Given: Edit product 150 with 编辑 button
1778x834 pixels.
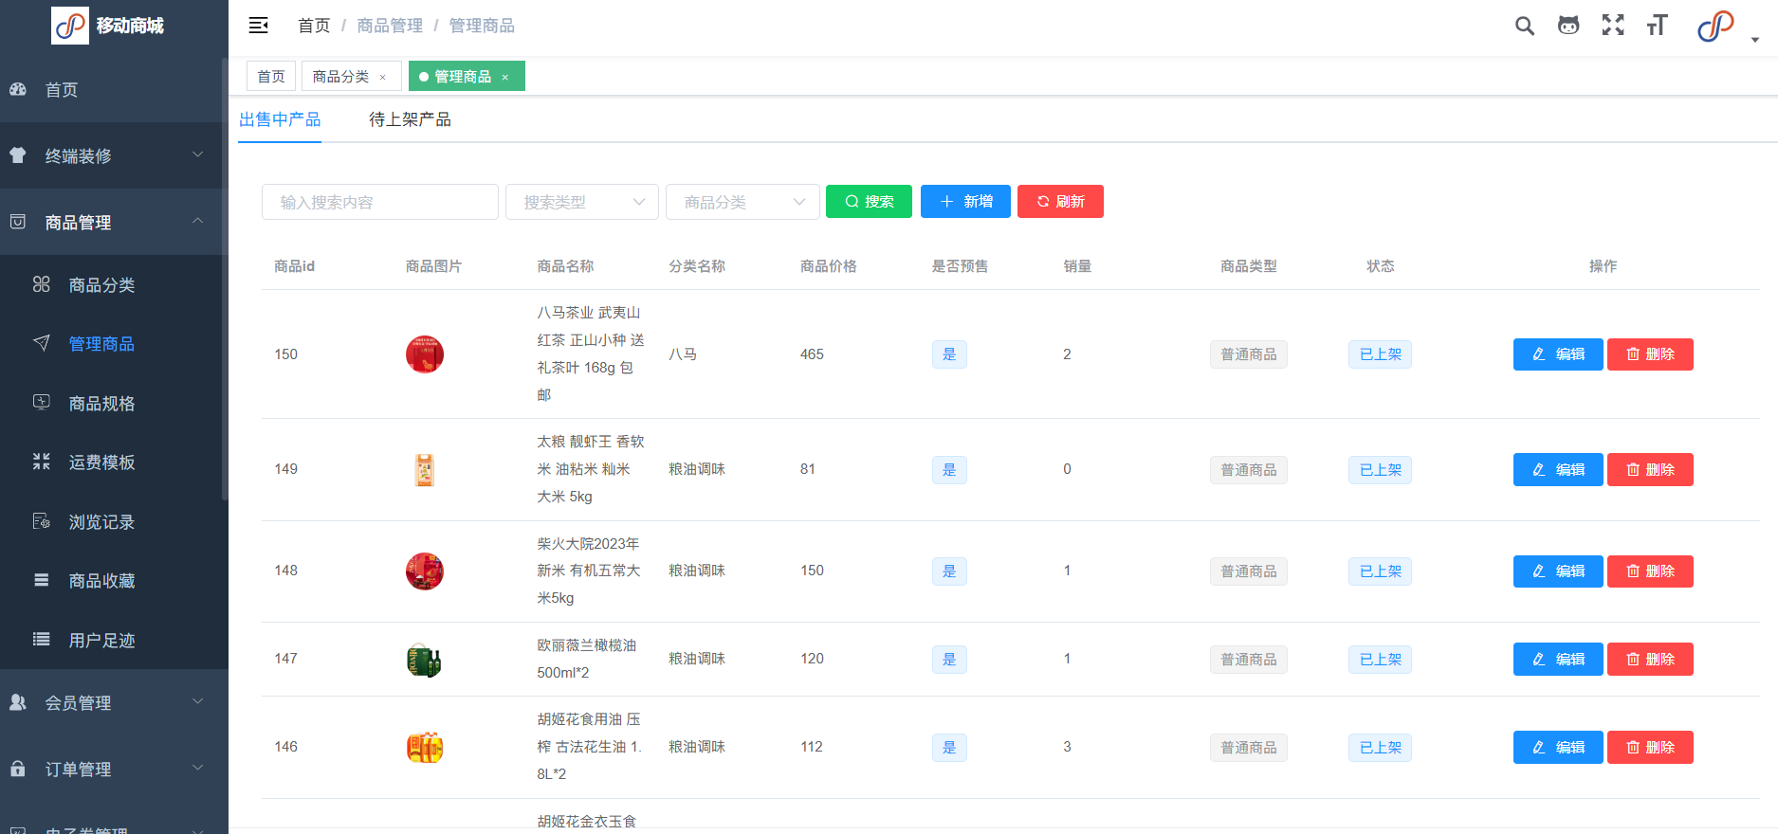Looking at the screenshot, I should pyautogui.click(x=1558, y=354).
